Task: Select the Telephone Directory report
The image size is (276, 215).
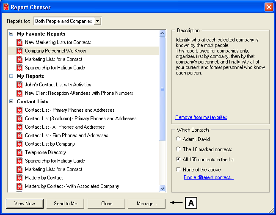Action: [x=45, y=152]
